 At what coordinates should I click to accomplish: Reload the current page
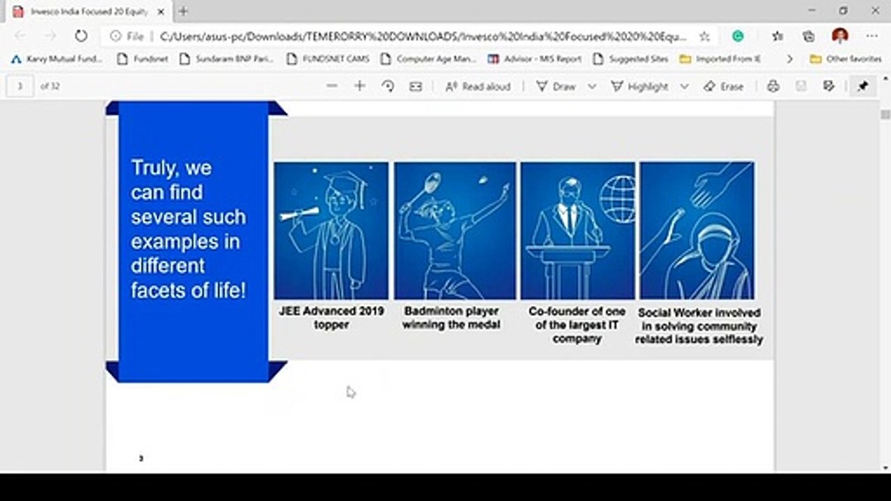point(81,36)
